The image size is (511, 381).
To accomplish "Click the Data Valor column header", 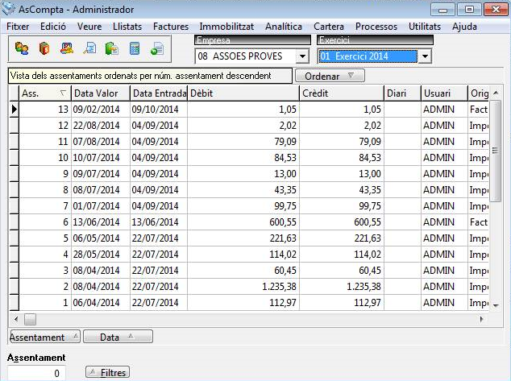I will (x=101, y=93).
